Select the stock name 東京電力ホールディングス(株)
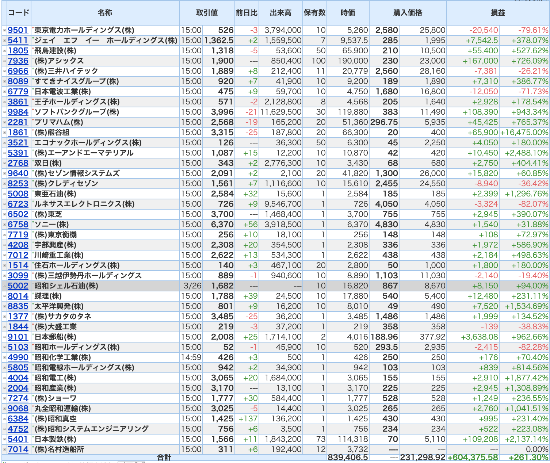 (x=84, y=30)
